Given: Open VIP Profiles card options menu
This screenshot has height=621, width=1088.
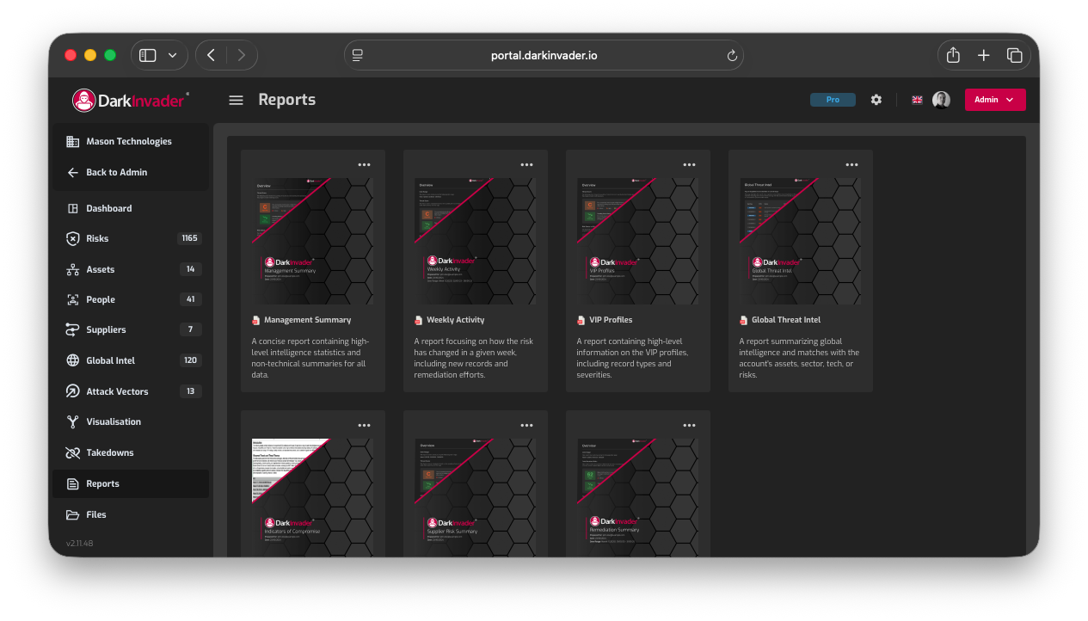Looking at the screenshot, I should pyautogui.click(x=689, y=164).
